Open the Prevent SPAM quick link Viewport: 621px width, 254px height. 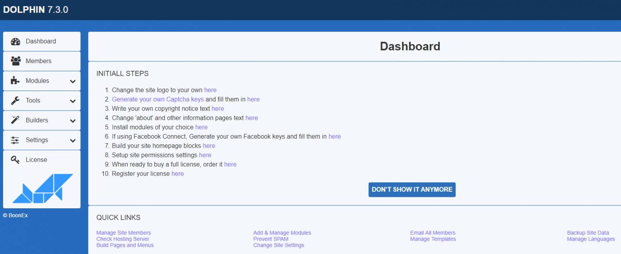click(x=271, y=239)
